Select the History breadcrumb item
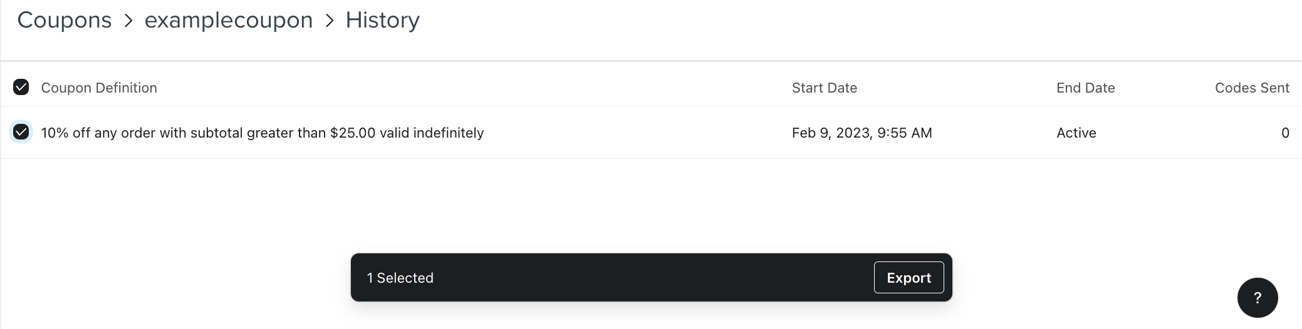 (382, 20)
